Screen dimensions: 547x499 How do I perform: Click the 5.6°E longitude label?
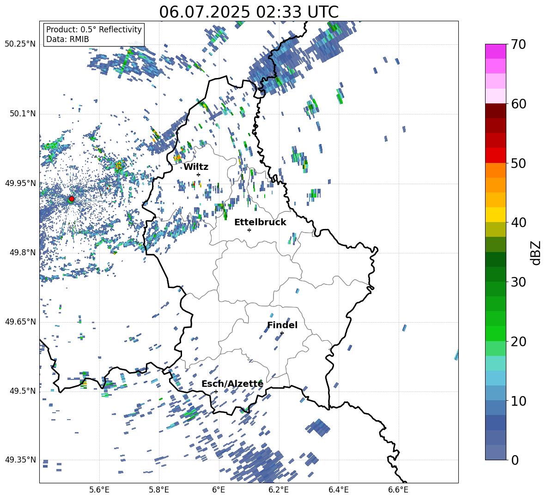[99, 490]
